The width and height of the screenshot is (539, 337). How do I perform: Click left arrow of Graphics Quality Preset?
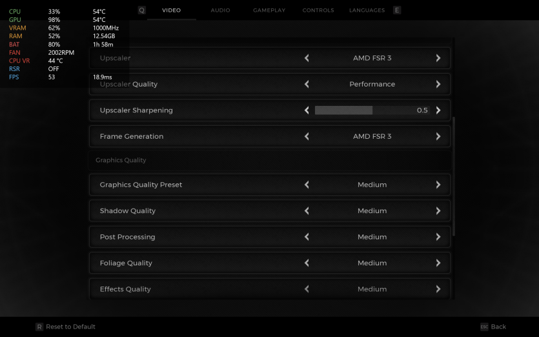click(307, 185)
